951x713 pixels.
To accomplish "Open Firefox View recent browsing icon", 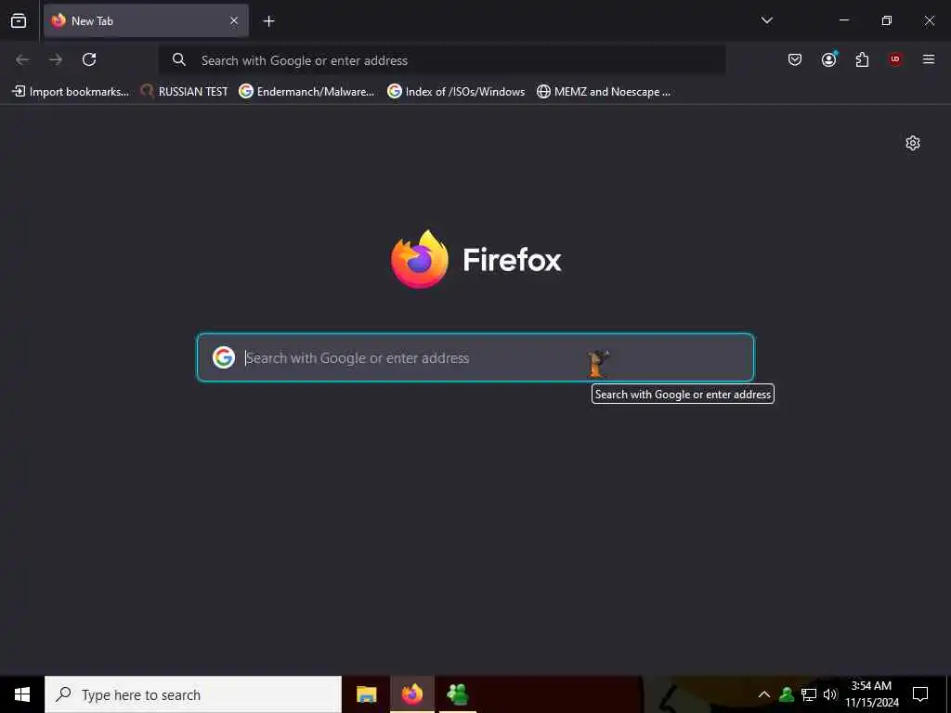I will tap(19, 20).
